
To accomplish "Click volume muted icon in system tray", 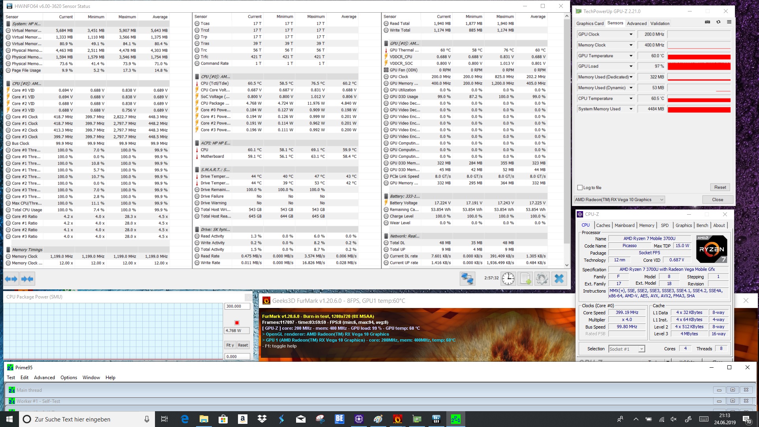I will 674,419.
